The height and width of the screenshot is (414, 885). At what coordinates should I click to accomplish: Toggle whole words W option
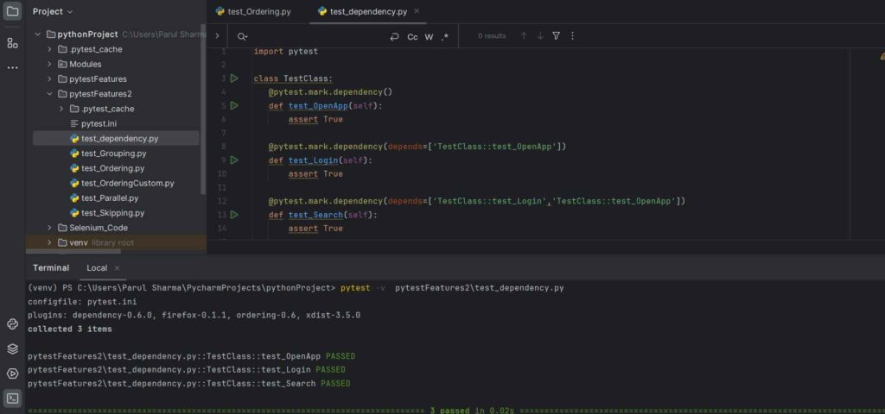click(x=429, y=36)
